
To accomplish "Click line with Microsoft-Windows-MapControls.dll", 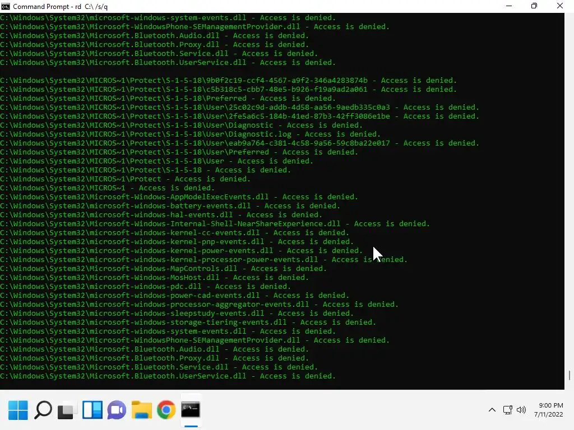I will [x=163, y=268].
